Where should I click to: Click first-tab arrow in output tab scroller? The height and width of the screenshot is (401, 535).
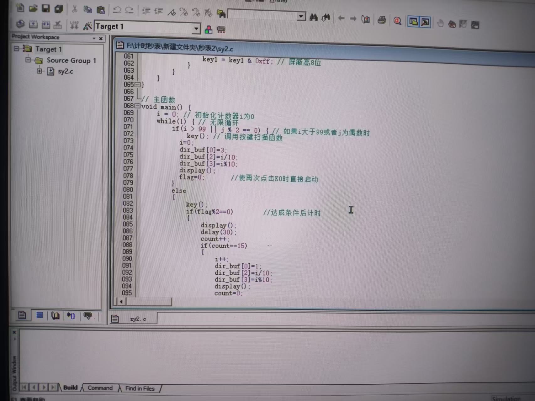click(x=24, y=387)
